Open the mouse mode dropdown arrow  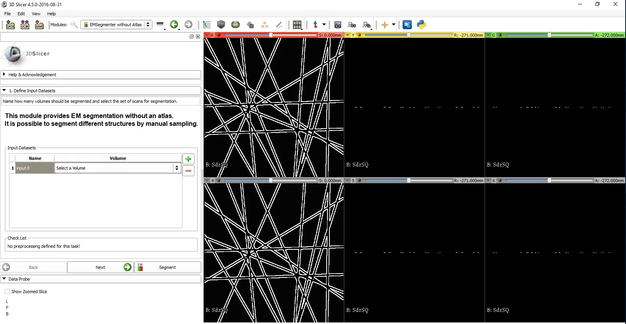tap(324, 25)
